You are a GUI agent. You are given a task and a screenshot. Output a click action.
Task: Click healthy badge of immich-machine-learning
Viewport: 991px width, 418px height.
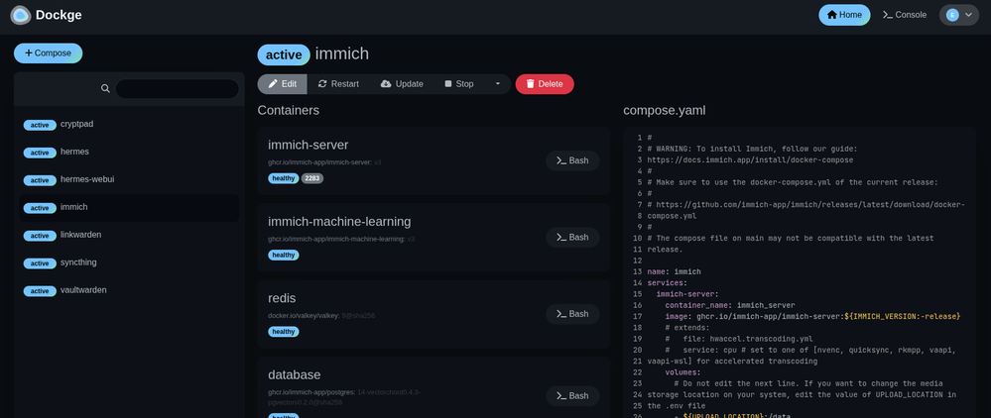coord(283,256)
